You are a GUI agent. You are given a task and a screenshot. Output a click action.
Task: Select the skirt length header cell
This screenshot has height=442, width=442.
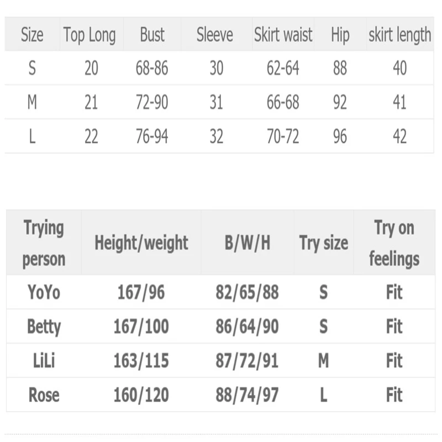(x=399, y=35)
